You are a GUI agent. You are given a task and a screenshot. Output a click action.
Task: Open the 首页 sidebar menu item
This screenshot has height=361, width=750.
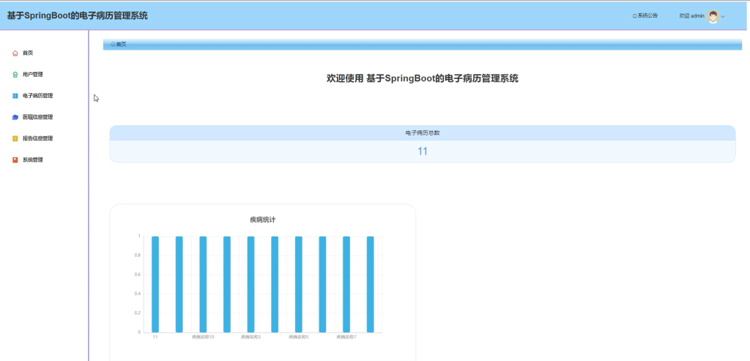pyautogui.click(x=28, y=53)
